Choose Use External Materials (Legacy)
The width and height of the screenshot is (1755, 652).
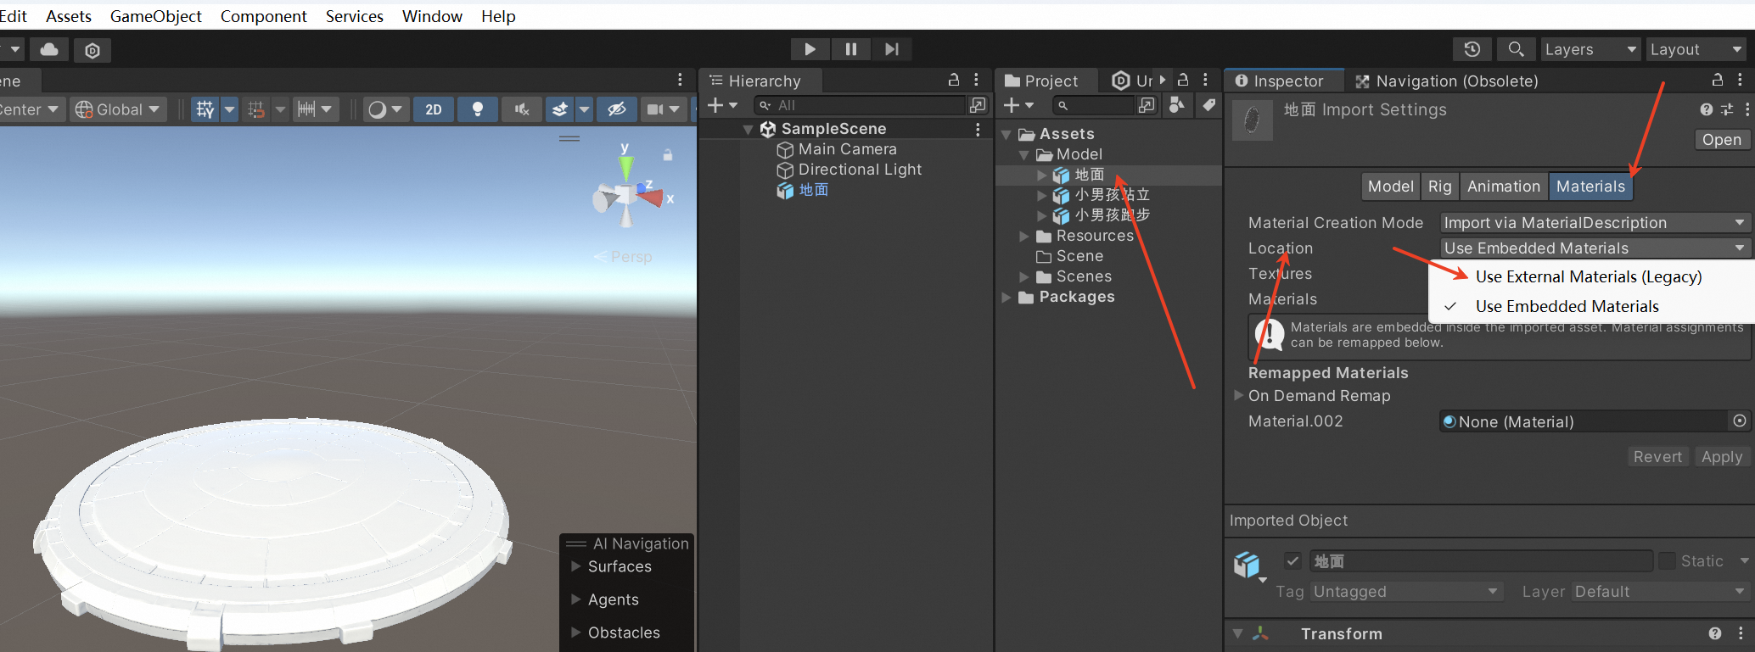click(x=1588, y=276)
